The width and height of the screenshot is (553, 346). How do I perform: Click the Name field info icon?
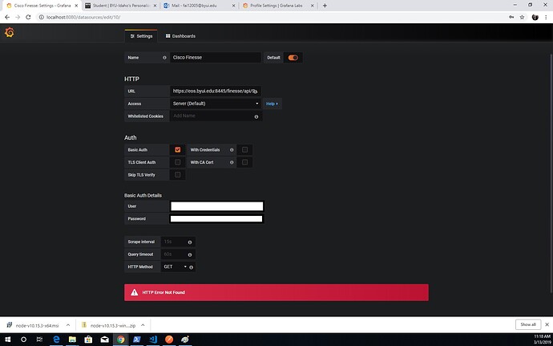tap(164, 58)
